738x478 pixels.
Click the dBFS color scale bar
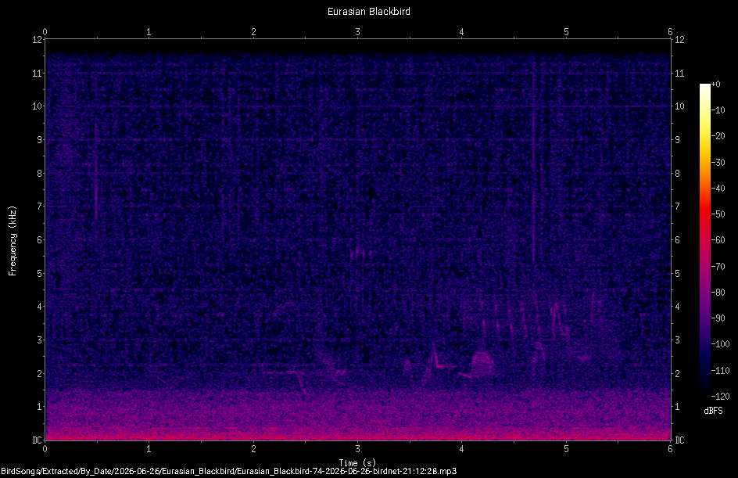704,240
